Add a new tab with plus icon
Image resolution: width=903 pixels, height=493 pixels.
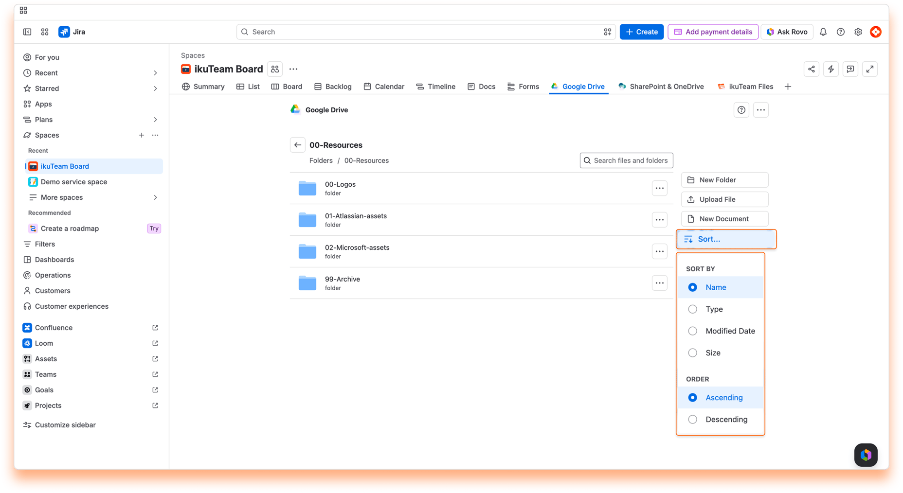click(788, 87)
